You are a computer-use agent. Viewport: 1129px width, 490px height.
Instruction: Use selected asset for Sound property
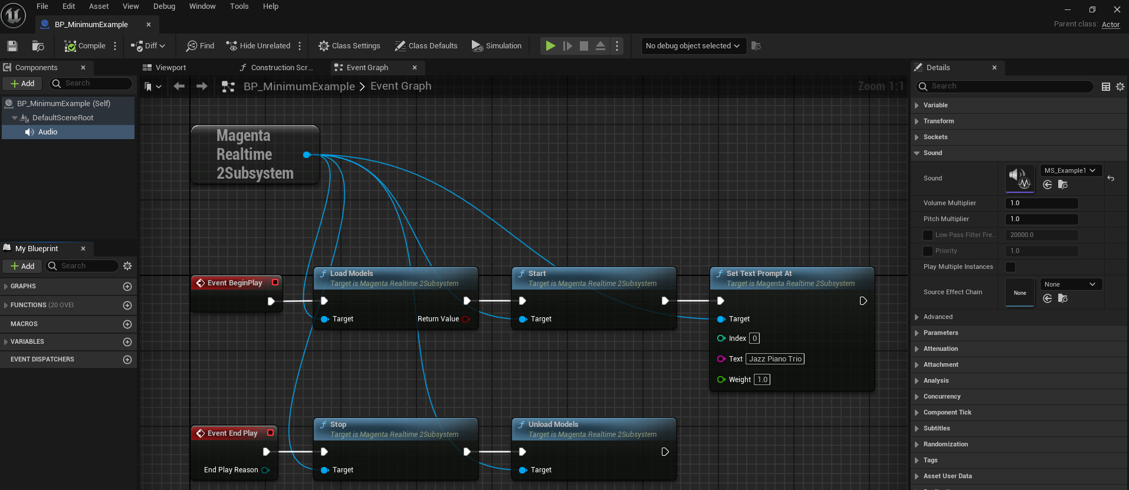[1048, 185]
